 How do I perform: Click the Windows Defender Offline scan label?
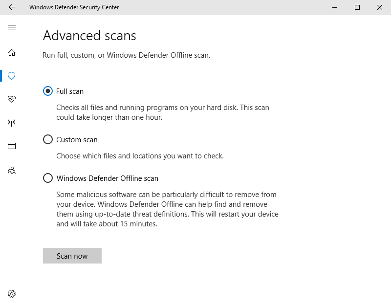click(x=107, y=178)
